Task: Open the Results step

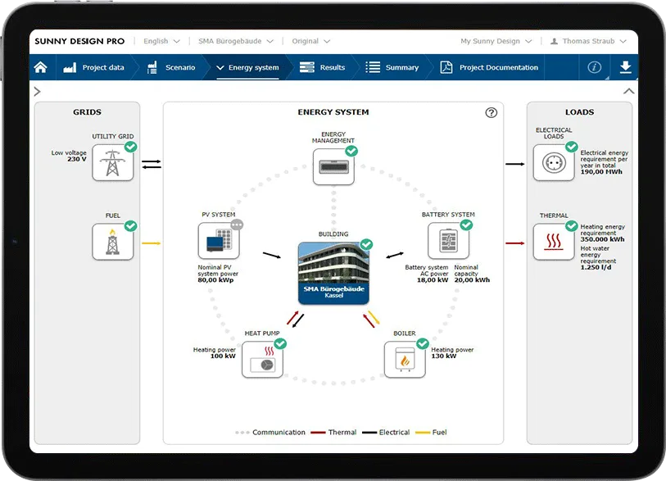Action: point(323,67)
